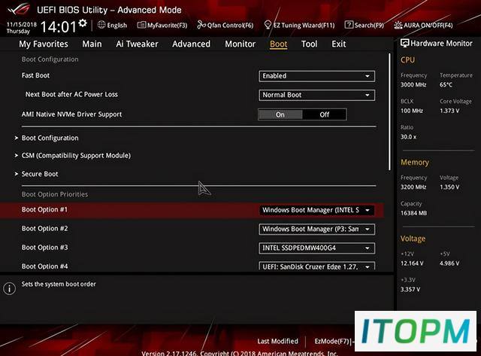
Task: Click the AURA light icon
Action: pyautogui.click(x=398, y=25)
